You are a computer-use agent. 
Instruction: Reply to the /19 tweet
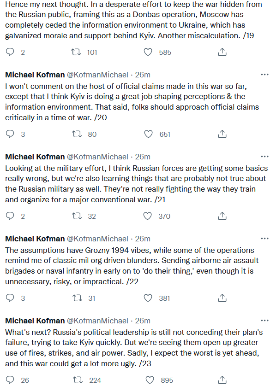[x=10, y=52]
